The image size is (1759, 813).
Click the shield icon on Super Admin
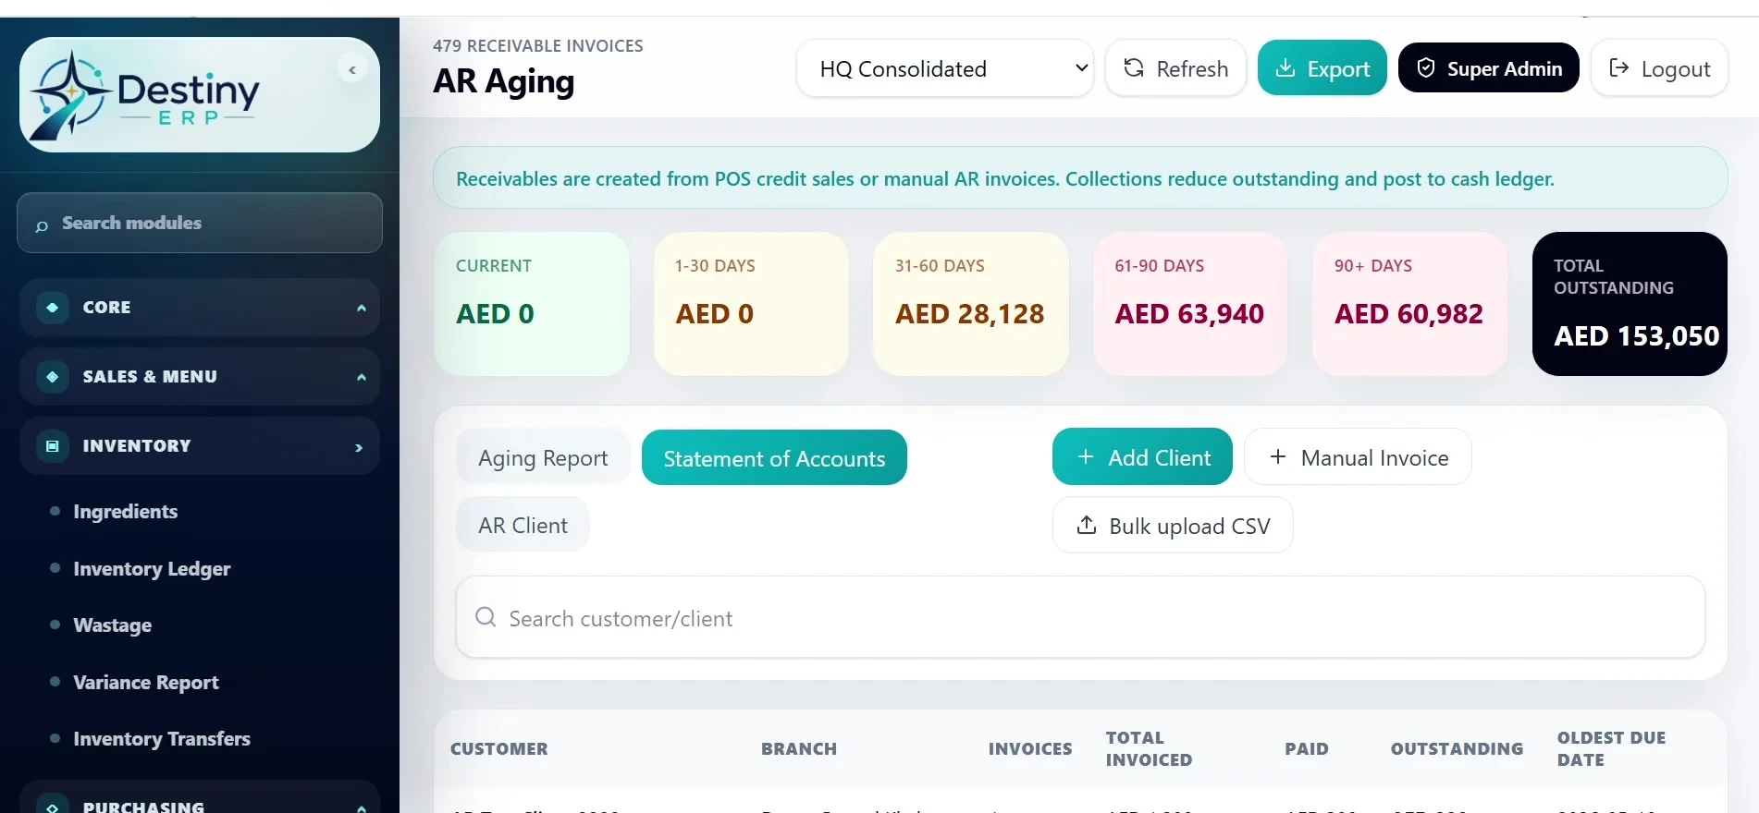tap(1426, 67)
